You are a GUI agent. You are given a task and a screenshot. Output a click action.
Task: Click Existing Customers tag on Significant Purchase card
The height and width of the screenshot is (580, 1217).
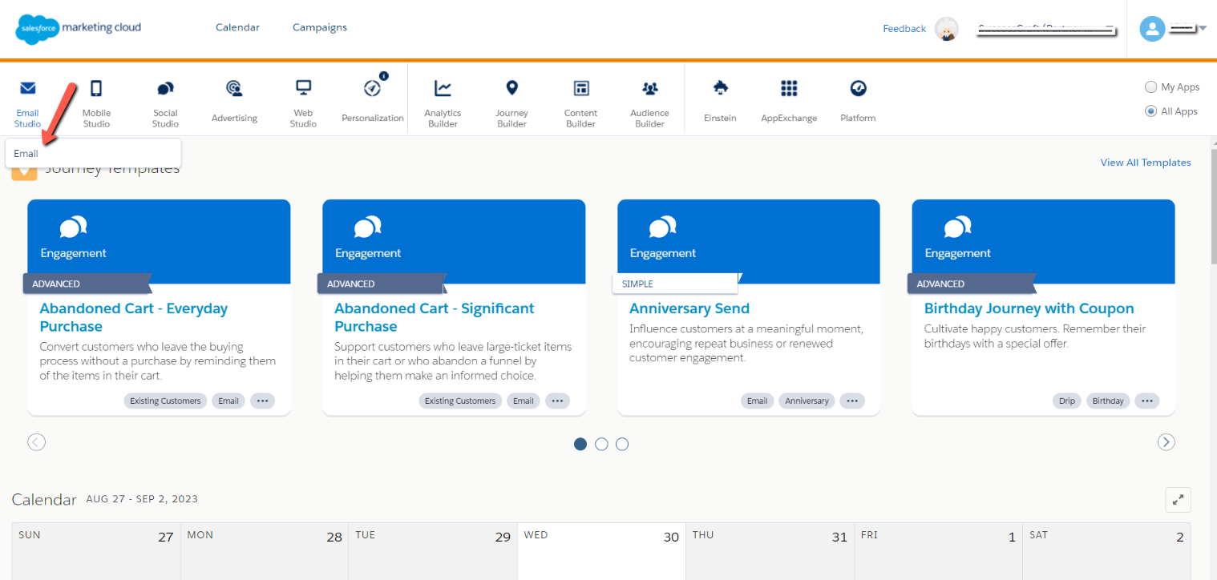(460, 401)
